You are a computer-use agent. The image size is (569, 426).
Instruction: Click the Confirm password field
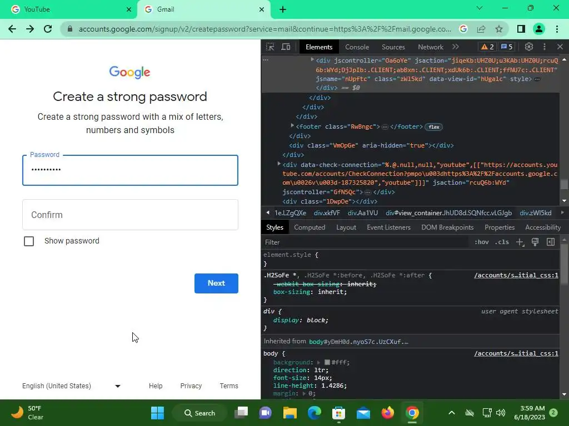point(130,215)
